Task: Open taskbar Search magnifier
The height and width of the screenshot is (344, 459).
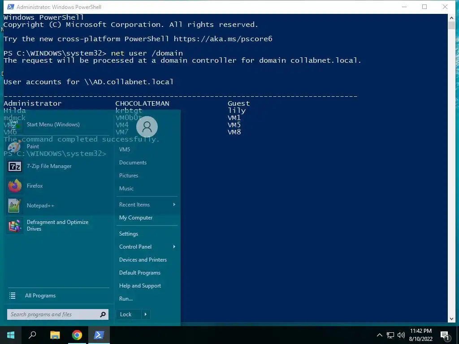Action: click(x=32, y=335)
